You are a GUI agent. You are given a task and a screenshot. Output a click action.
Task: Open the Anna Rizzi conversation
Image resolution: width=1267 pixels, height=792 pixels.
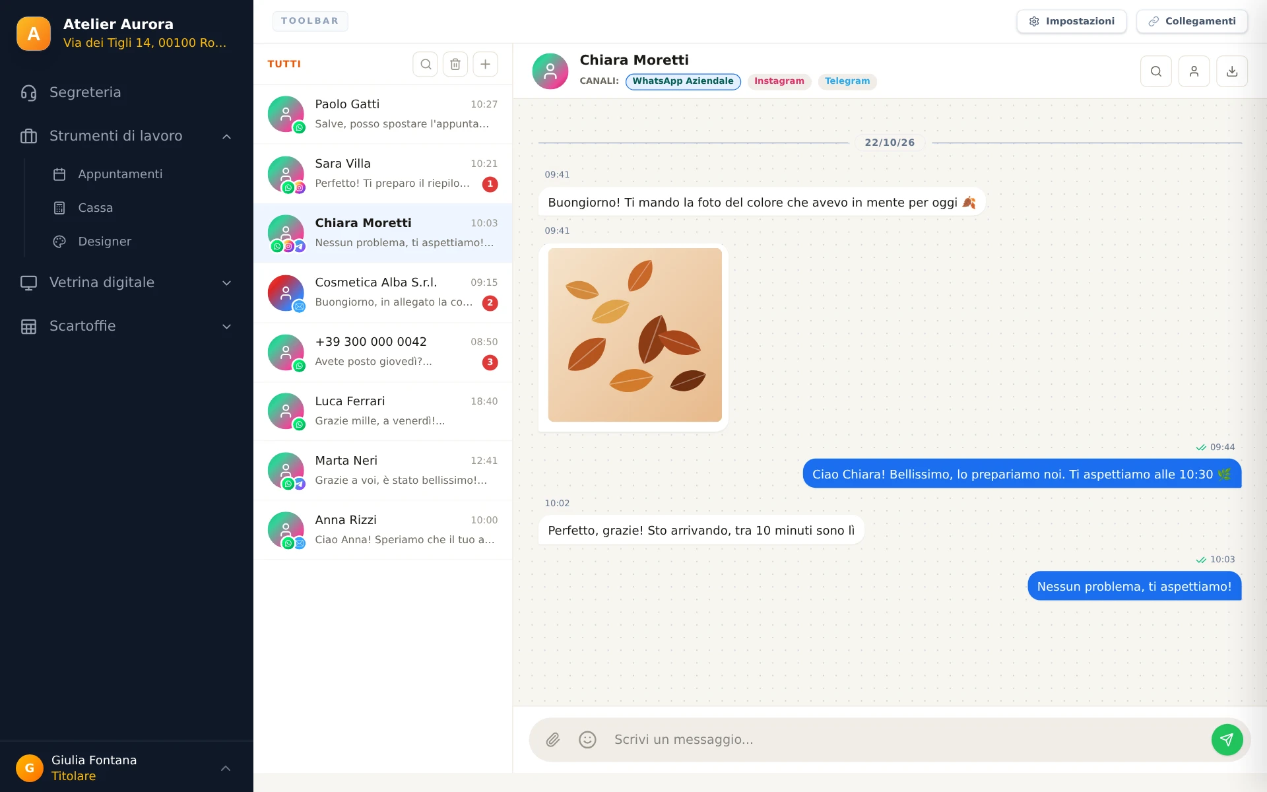coord(383,530)
